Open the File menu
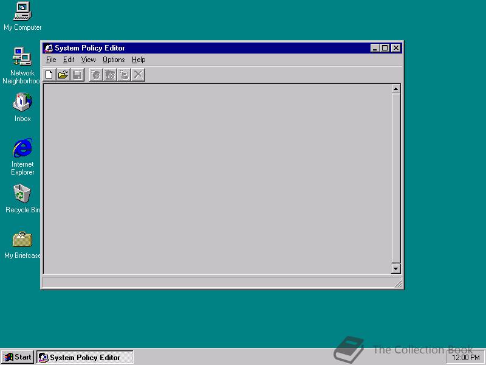The height and width of the screenshot is (365, 486). [x=51, y=60]
